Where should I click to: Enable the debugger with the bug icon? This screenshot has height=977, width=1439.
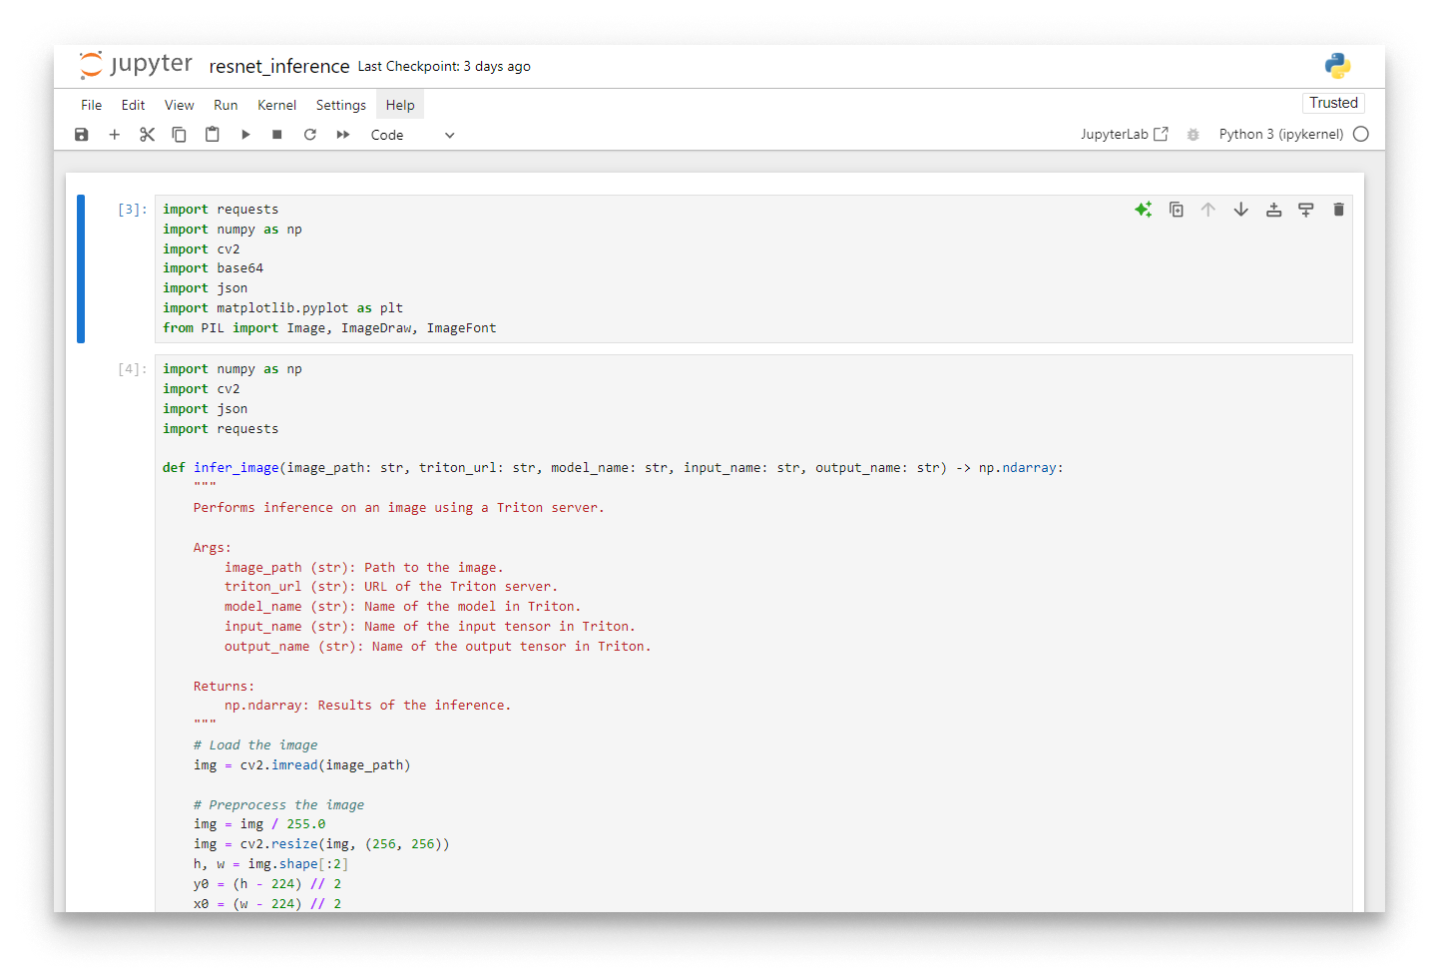[1194, 134]
